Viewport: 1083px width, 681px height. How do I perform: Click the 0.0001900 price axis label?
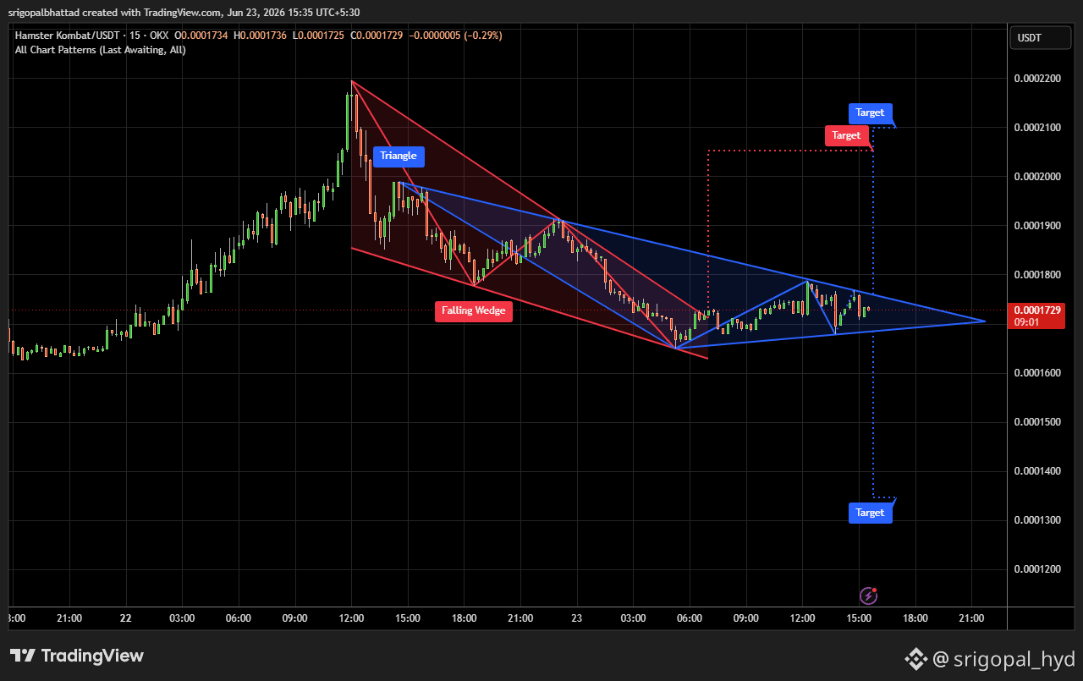pyautogui.click(x=1036, y=226)
